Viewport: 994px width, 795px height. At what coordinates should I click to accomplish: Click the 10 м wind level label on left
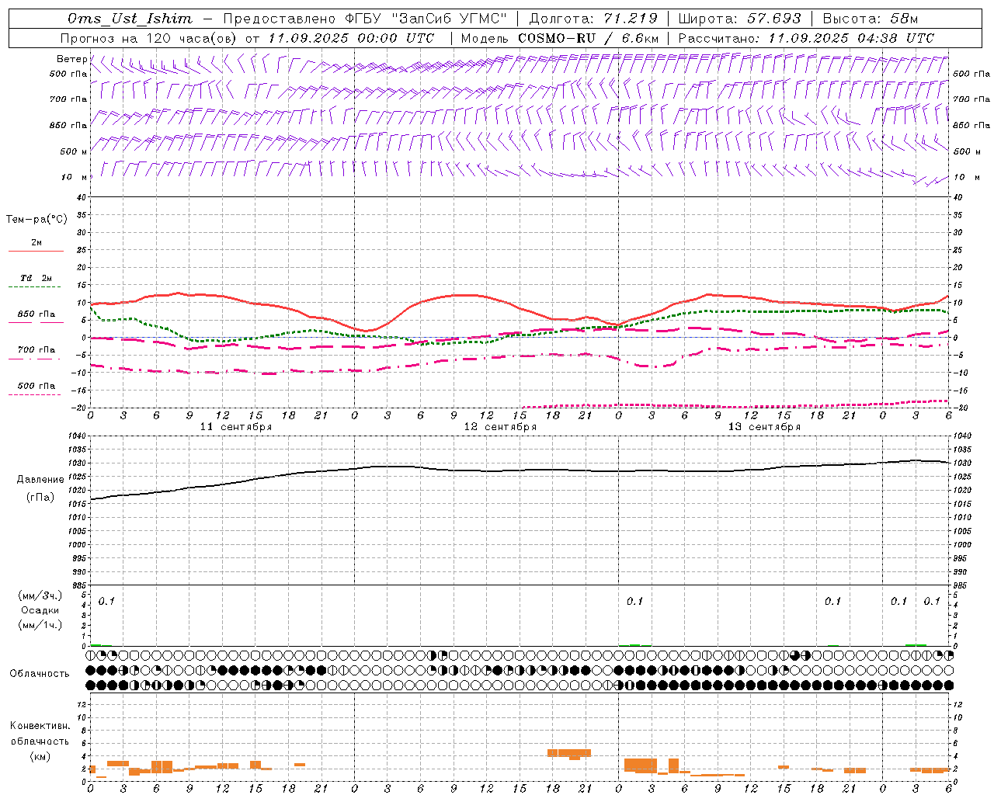[74, 177]
